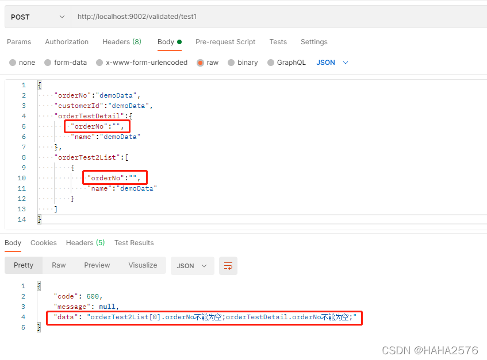The image size is (487, 360).
Task: Switch response view to Visualize
Action: click(x=143, y=265)
